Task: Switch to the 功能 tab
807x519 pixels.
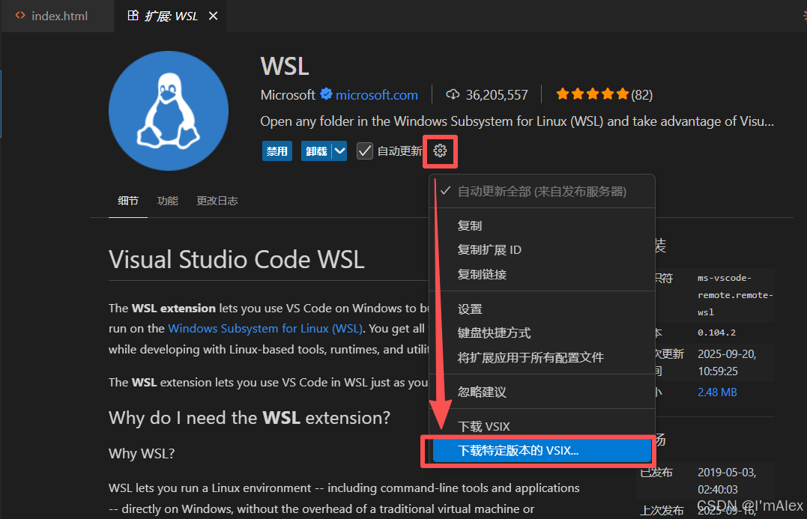Action: click(167, 201)
